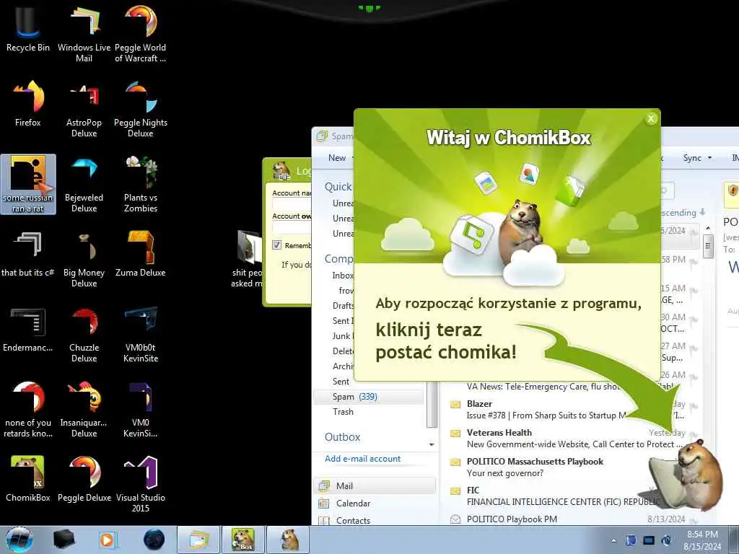Screen dimensions: 739x554
Task: Select the VM0 KevinSi... desktop icon
Action: [141, 410]
